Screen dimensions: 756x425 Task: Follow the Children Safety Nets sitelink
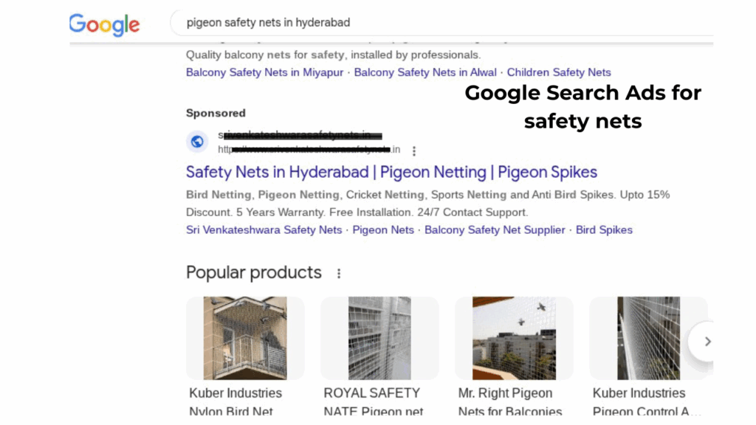pyautogui.click(x=559, y=72)
